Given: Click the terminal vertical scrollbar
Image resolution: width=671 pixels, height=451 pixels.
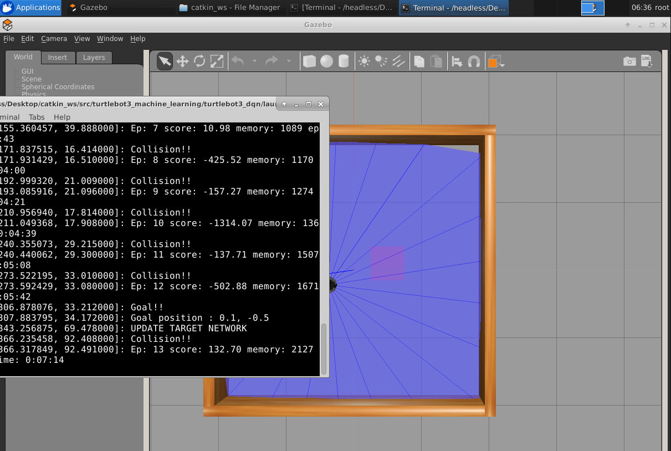Looking at the screenshot, I should coord(324,349).
